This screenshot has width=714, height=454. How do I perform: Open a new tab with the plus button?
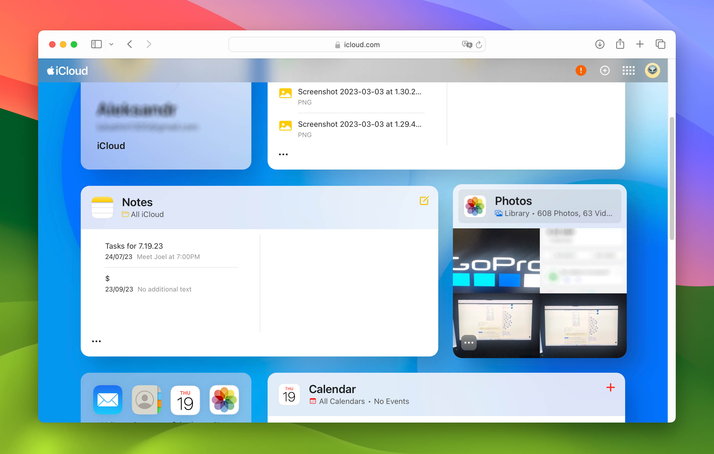coord(640,44)
